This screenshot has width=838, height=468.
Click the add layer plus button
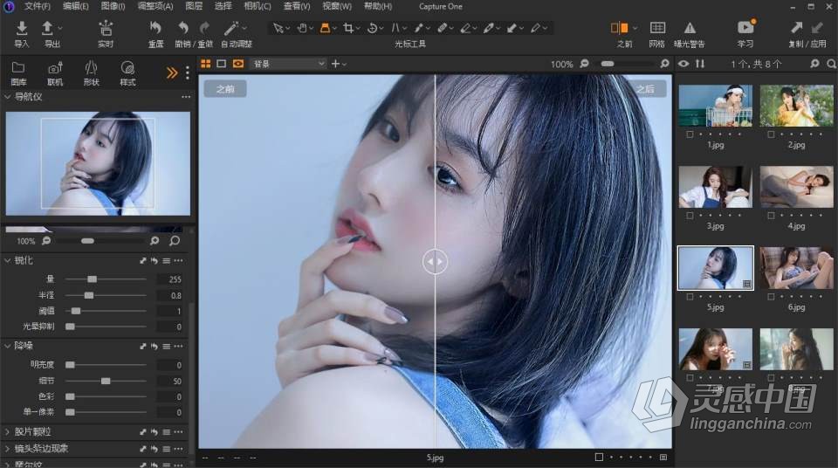335,64
